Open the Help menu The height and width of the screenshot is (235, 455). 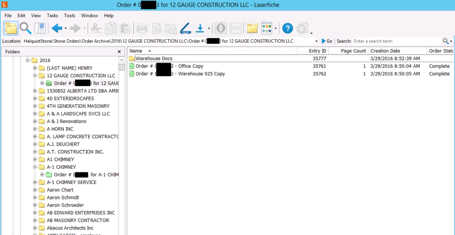[109, 16]
